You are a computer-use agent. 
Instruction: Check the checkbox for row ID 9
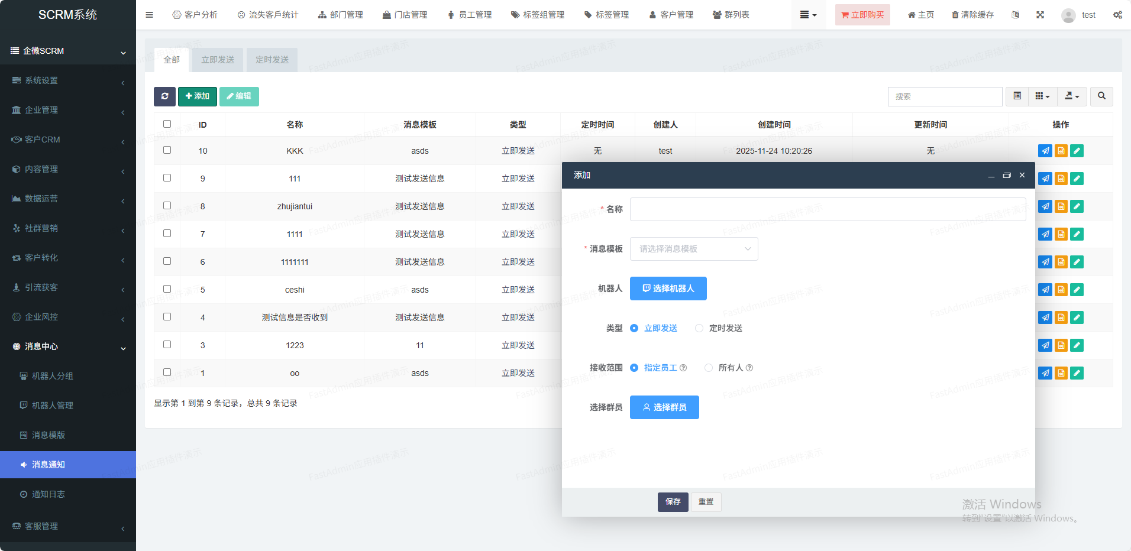(167, 178)
